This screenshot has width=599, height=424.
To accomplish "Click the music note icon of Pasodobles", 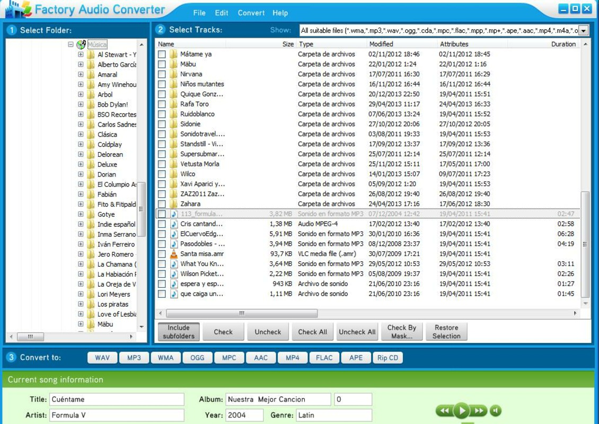I will click(x=174, y=244).
